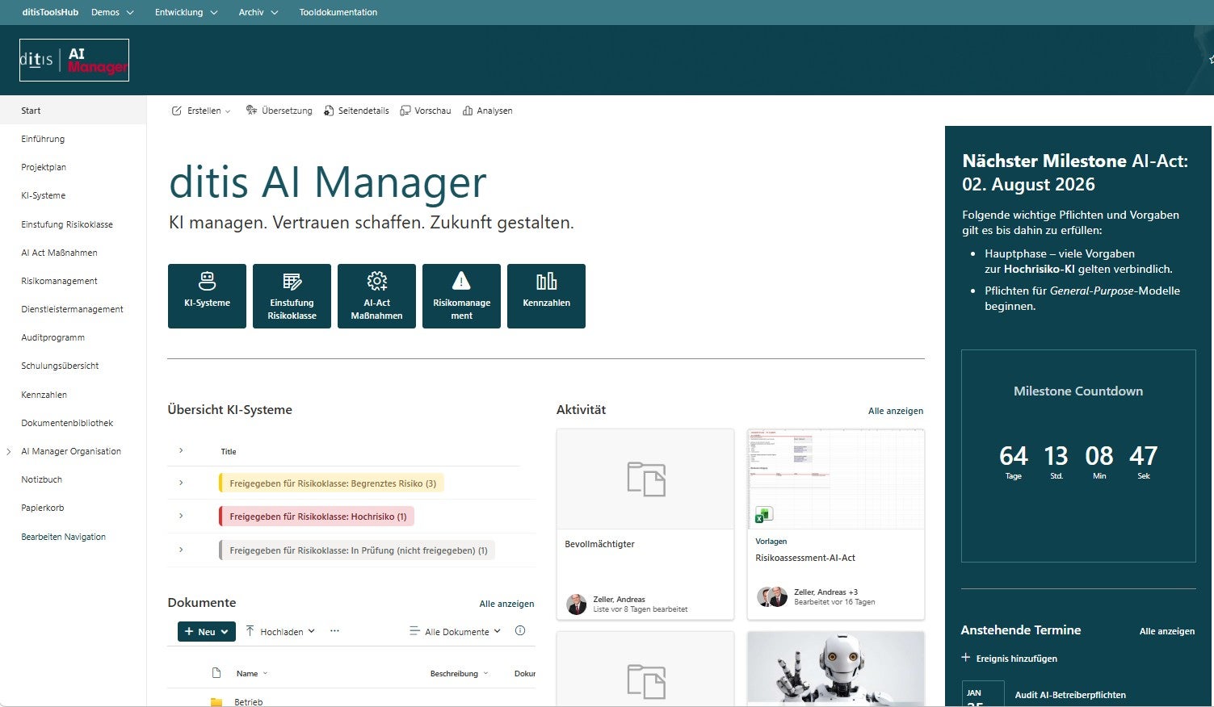Click the file type column icon
The image size is (1214, 707).
coord(216,673)
